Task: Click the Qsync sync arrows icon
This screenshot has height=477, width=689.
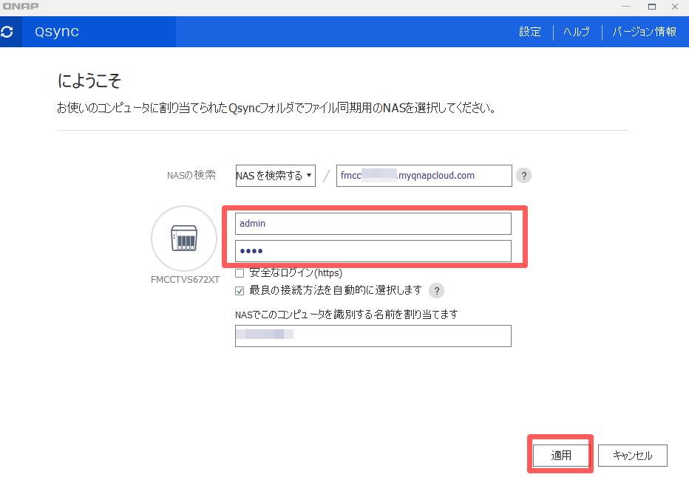Action: coord(7,32)
